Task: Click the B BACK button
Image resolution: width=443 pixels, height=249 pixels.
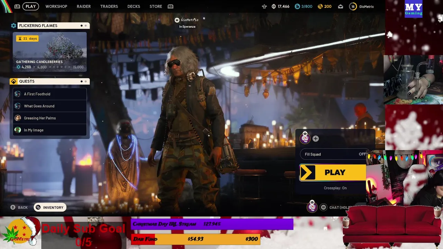Action: coord(19,207)
